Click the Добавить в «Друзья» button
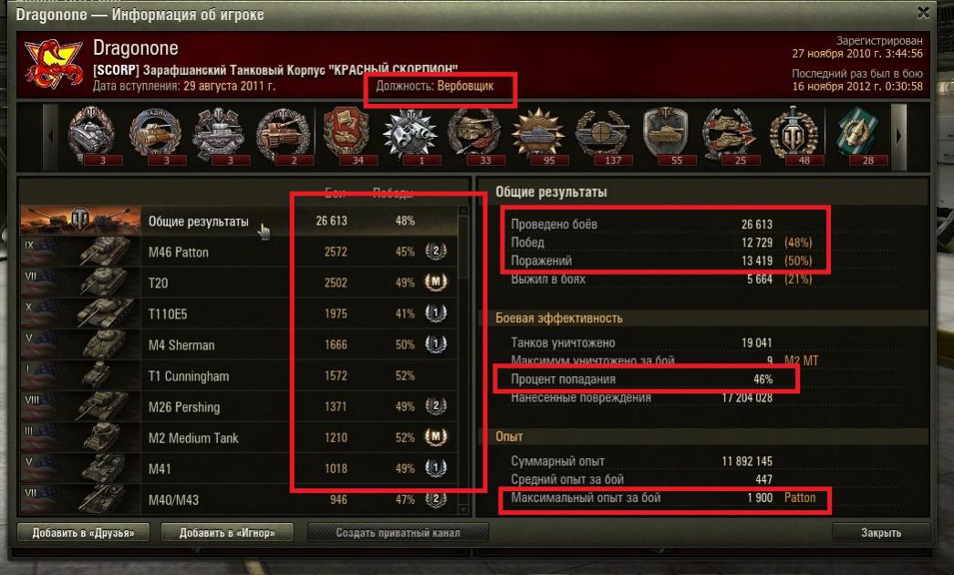Screen dimensions: 954x575 pos(83,532)
